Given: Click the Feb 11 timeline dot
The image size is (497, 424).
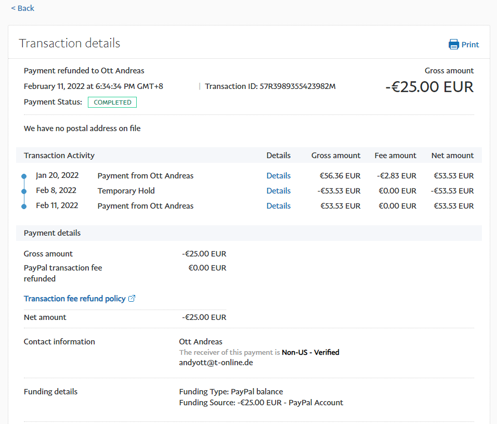Looking at the screenshot, I should coord(24,207).
